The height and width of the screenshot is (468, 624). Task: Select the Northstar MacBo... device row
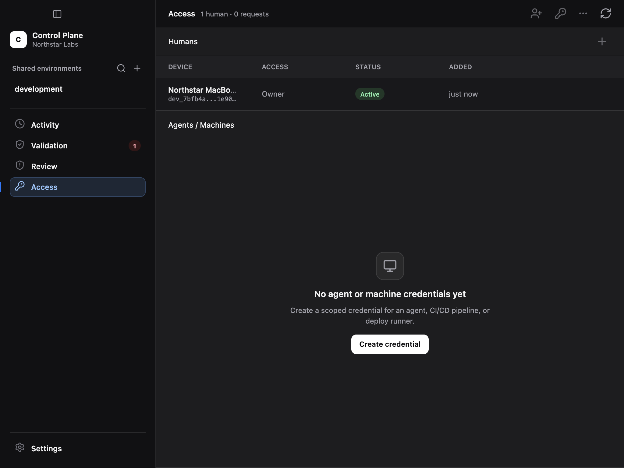coord(390,94)
